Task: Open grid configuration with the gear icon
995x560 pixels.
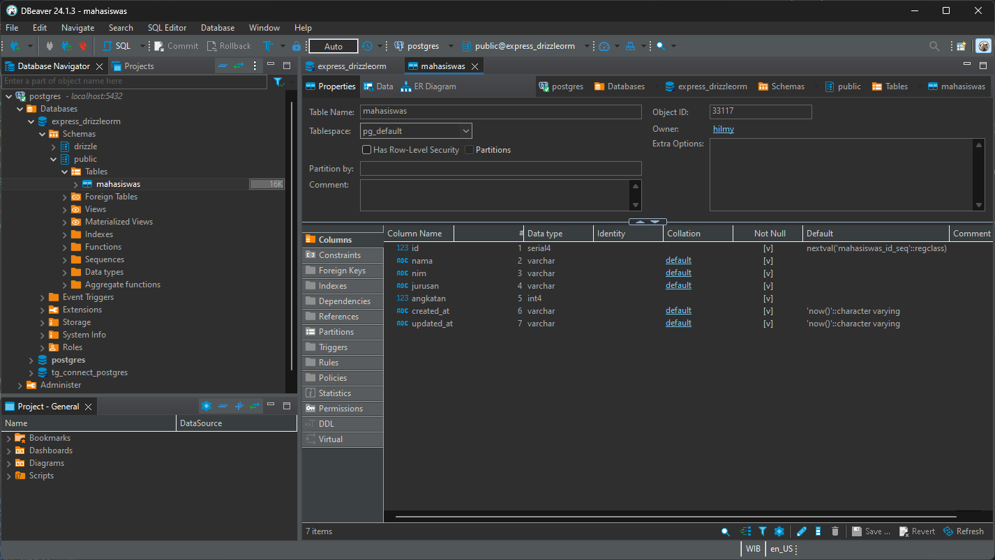Action: (x=779, y=531)
